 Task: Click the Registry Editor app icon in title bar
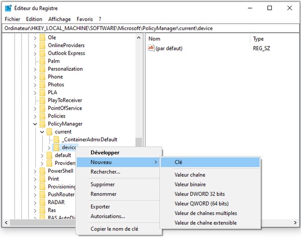click(8, 8)
